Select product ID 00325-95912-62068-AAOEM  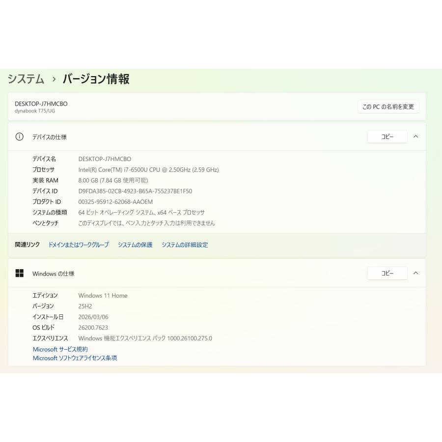115,202
